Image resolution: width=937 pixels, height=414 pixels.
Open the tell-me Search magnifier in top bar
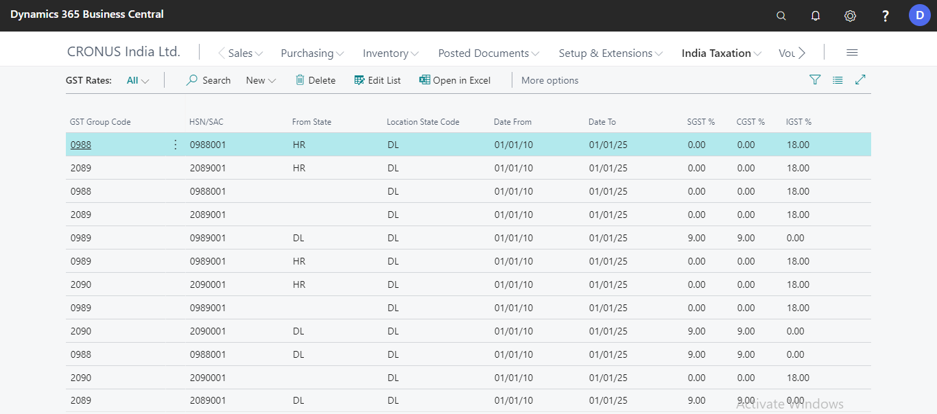point(781,14)
